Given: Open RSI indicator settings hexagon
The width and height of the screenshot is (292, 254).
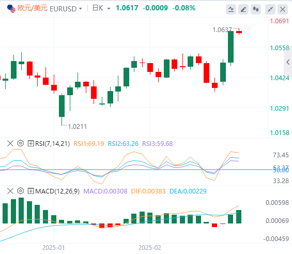Looking at the screenshot, I should 21,143.
